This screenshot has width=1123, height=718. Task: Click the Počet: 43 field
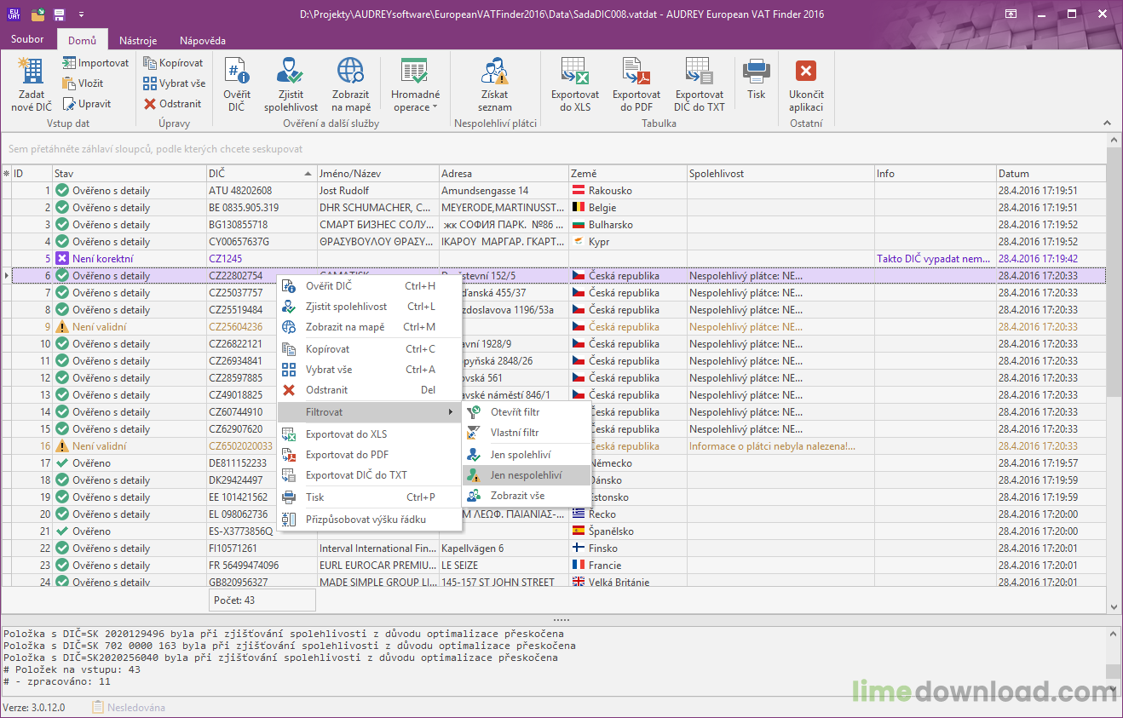click(262, 600)
